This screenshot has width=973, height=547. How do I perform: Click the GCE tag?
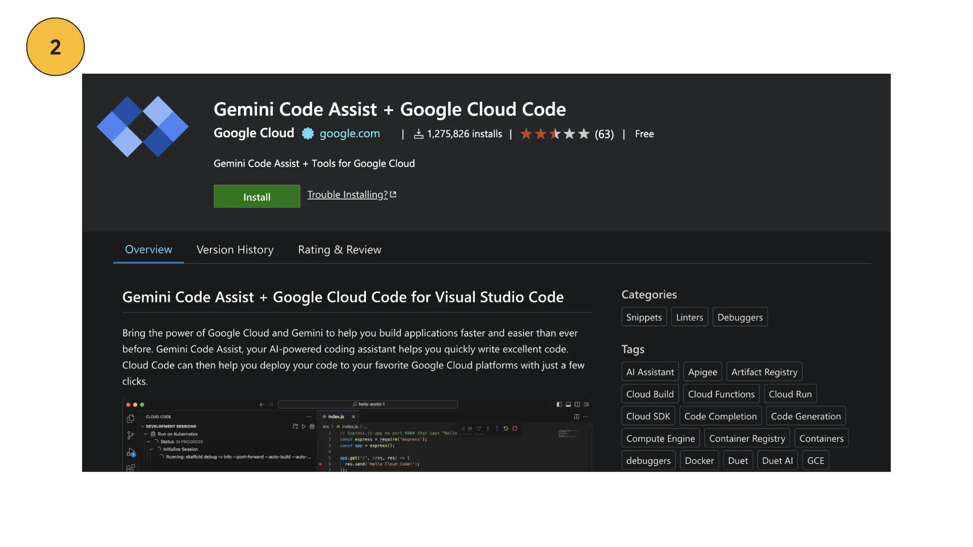(816, 460)
